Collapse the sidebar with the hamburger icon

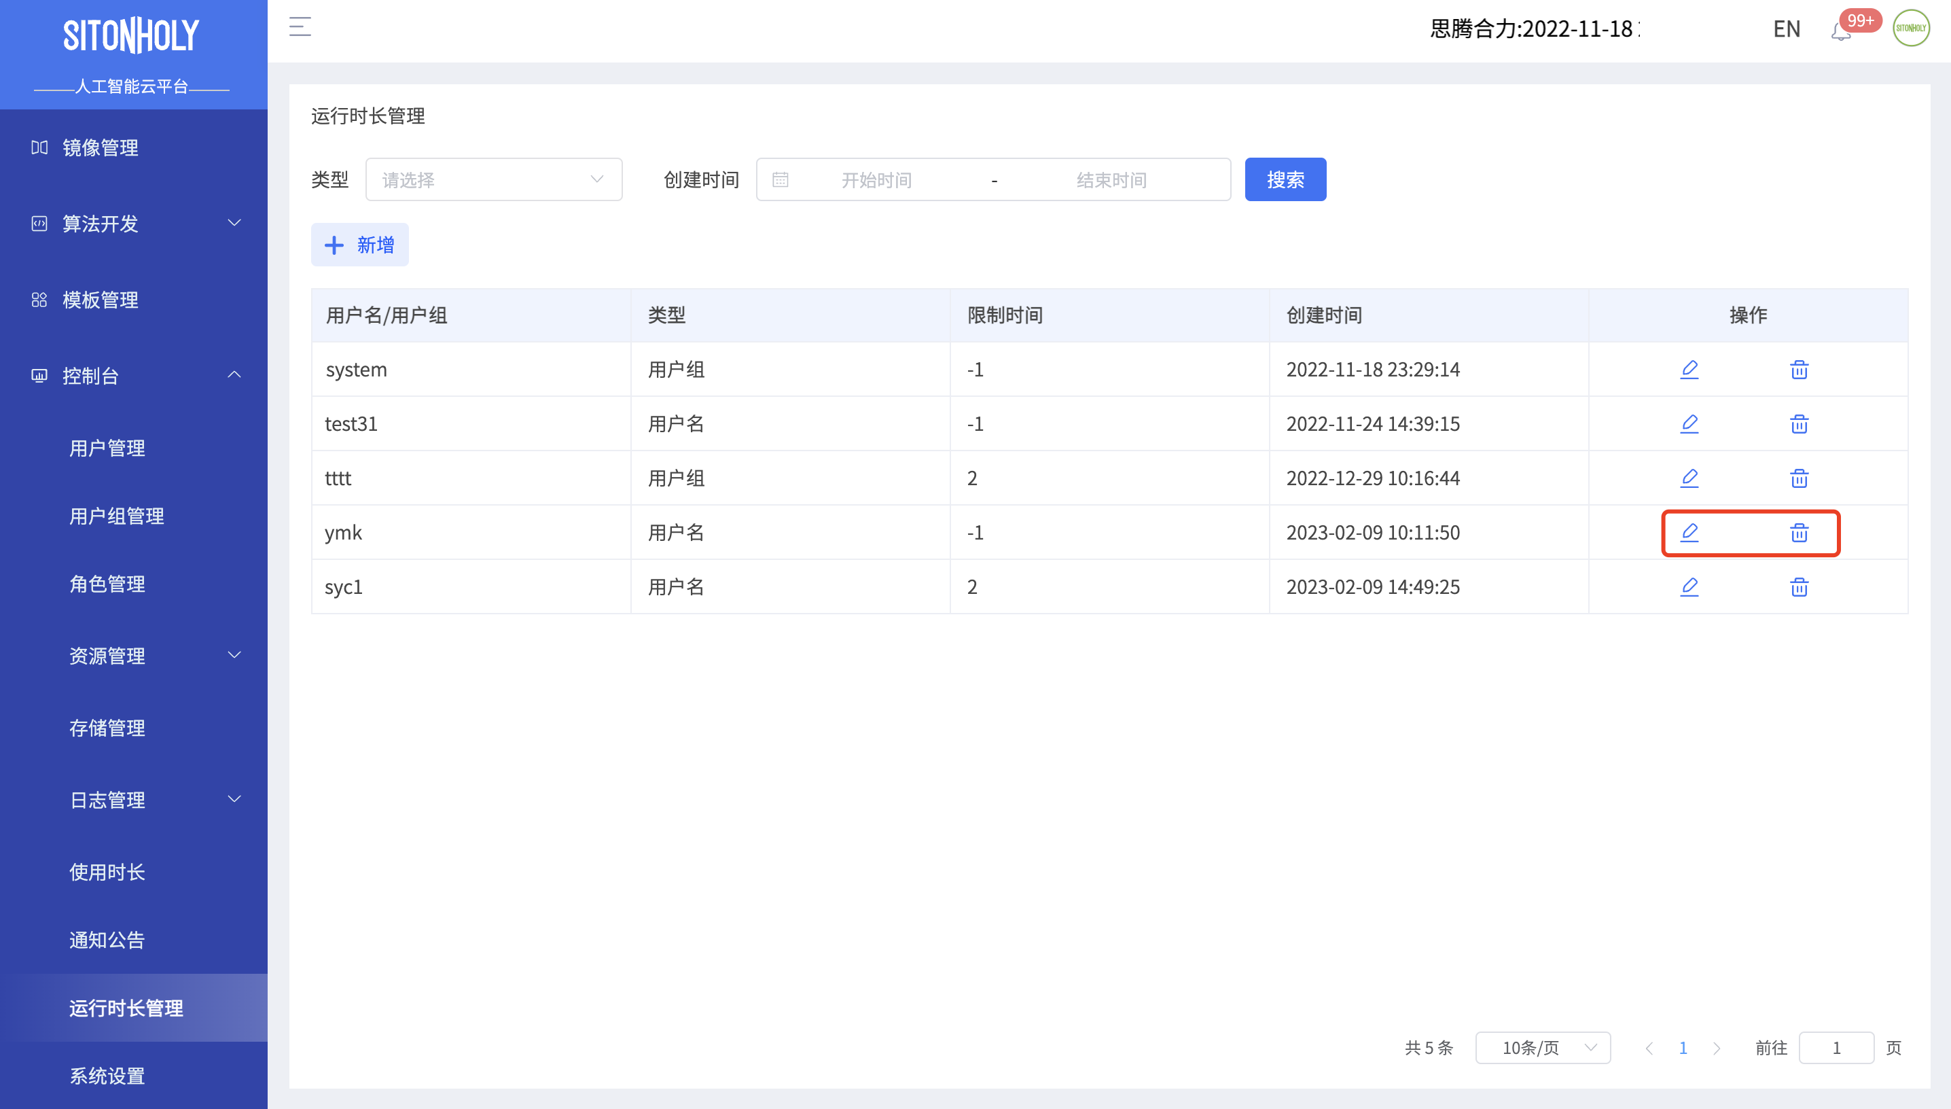pos(300,27)
